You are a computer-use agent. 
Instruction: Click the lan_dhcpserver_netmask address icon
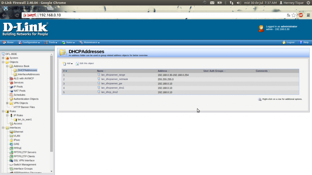click(99, 79)
